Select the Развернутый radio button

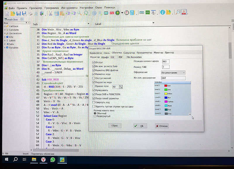(x=95, y=116)
